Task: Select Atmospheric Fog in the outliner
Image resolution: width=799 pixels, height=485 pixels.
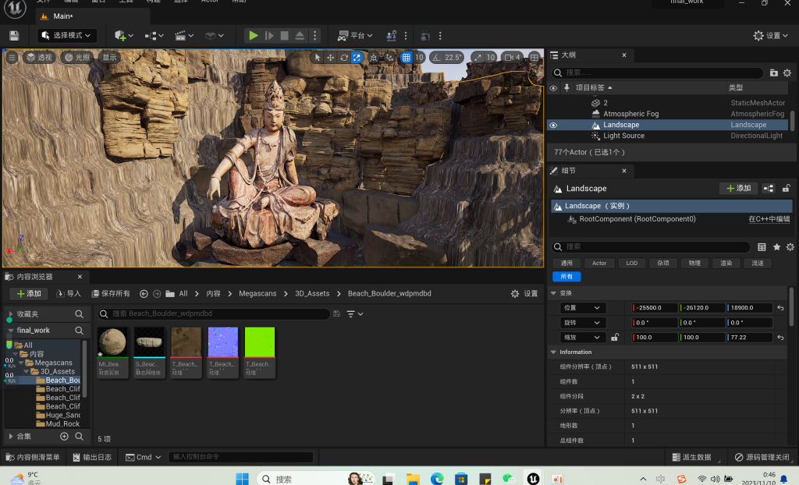Action: (630, 114)
